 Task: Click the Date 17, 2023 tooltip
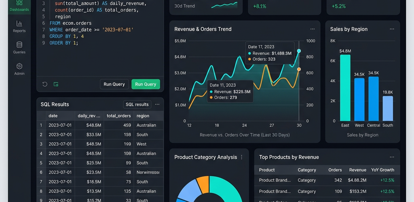pos(270,53)
